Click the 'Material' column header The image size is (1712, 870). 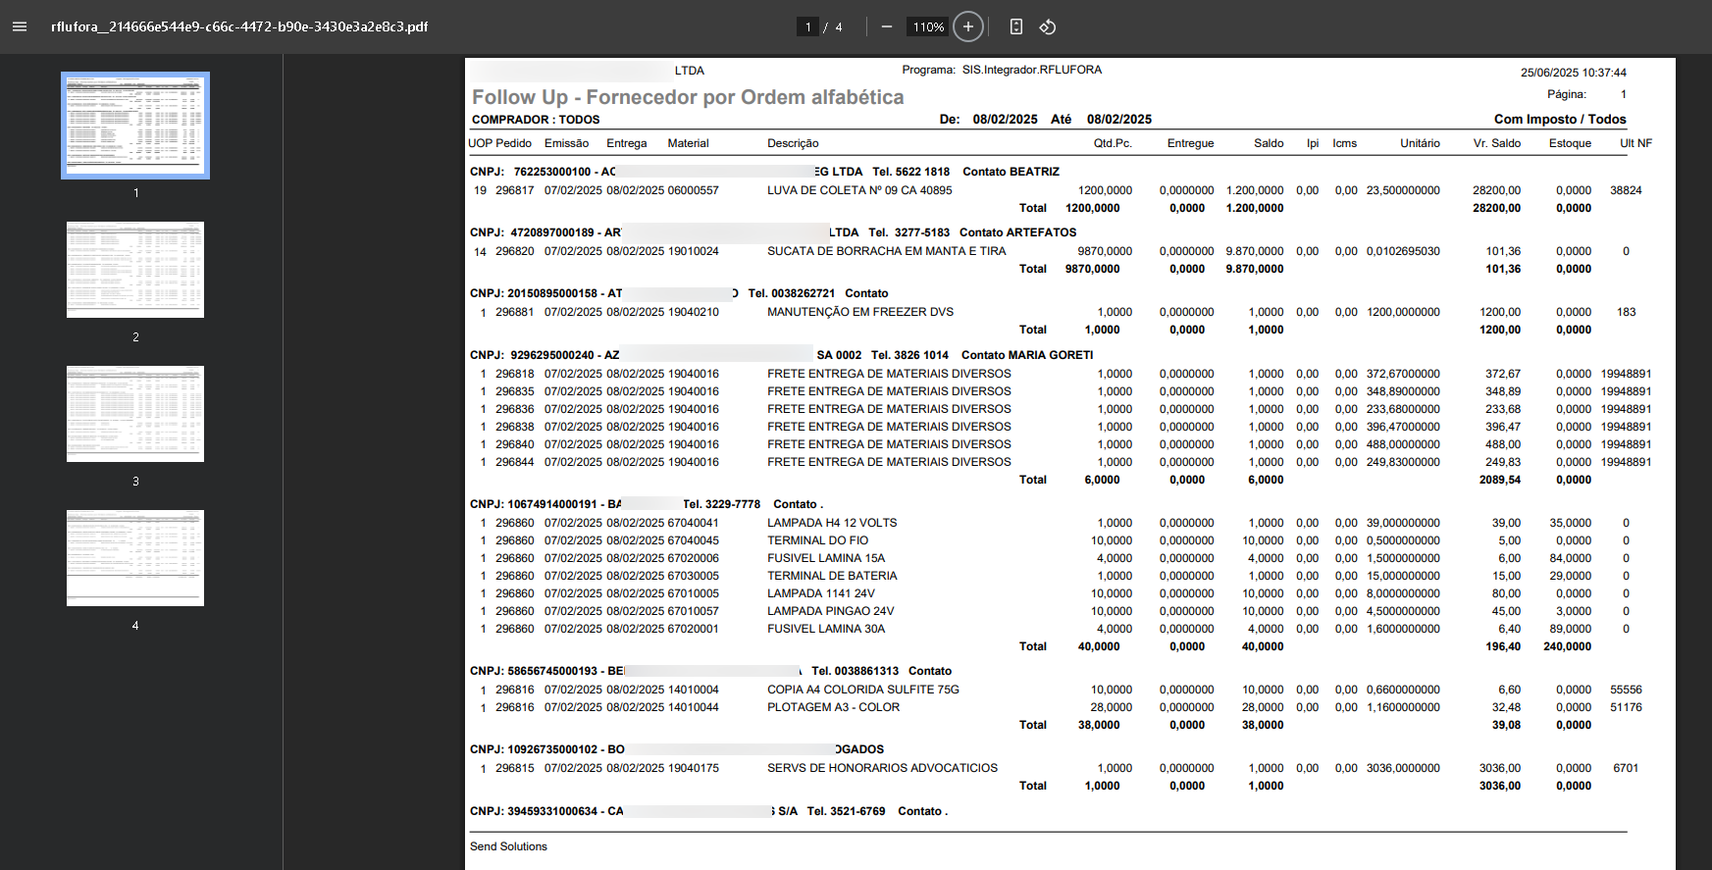click(x=688, y=143)
